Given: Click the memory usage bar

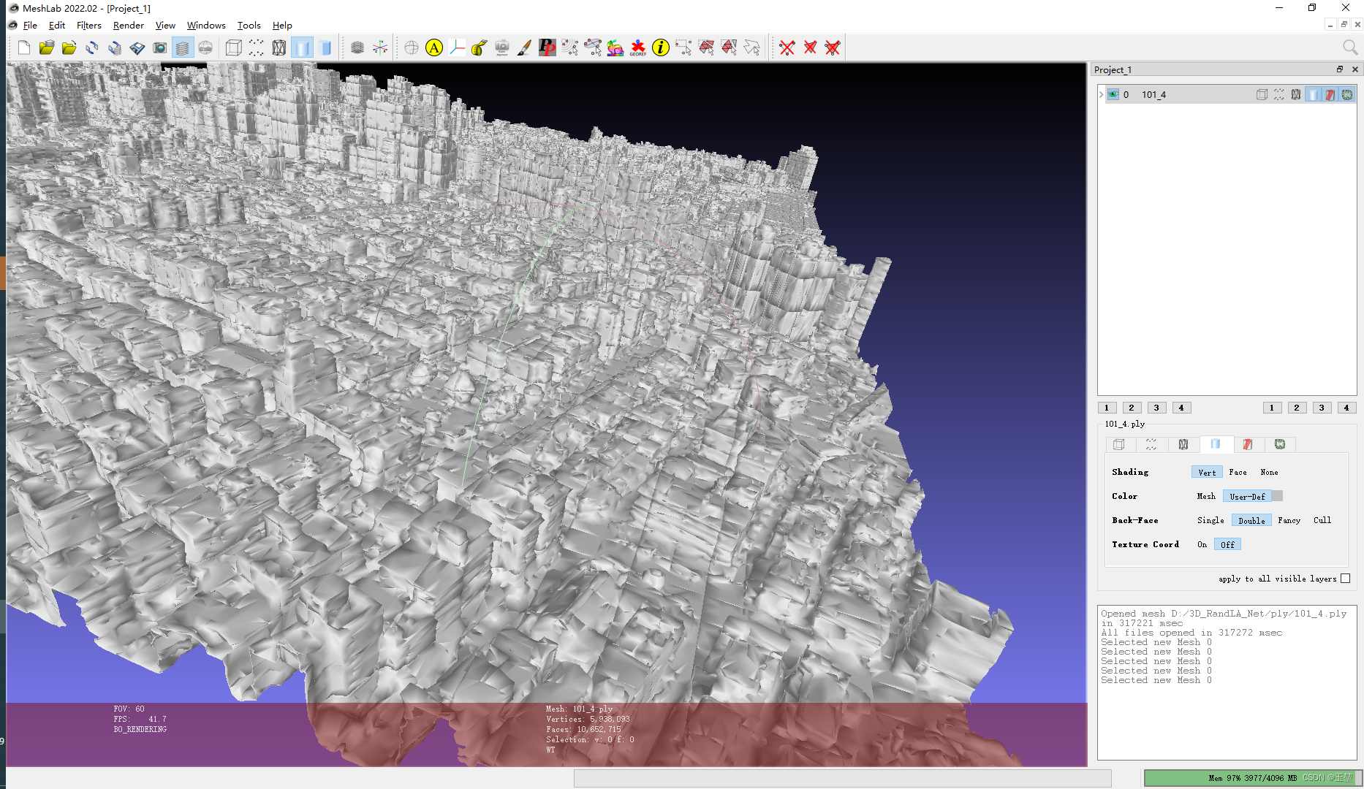Looking at the screenshot, I should point(1252,777).
